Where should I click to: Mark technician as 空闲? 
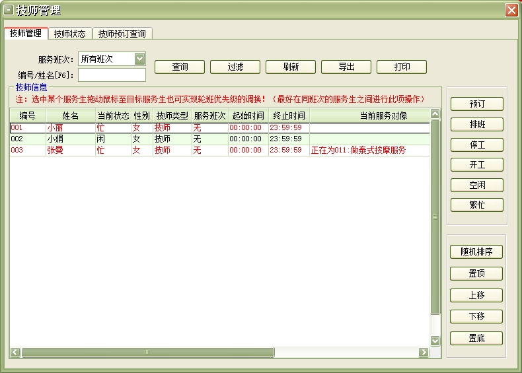(477, 185)
